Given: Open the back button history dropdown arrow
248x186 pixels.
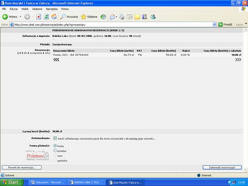Looking at the screenshot, I should pos(20,17).
